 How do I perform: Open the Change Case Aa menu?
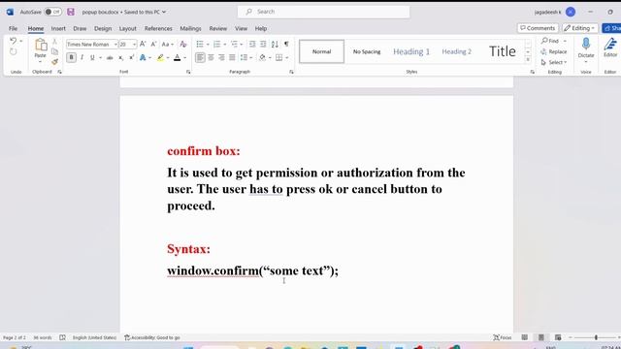(x=168, y=45)
